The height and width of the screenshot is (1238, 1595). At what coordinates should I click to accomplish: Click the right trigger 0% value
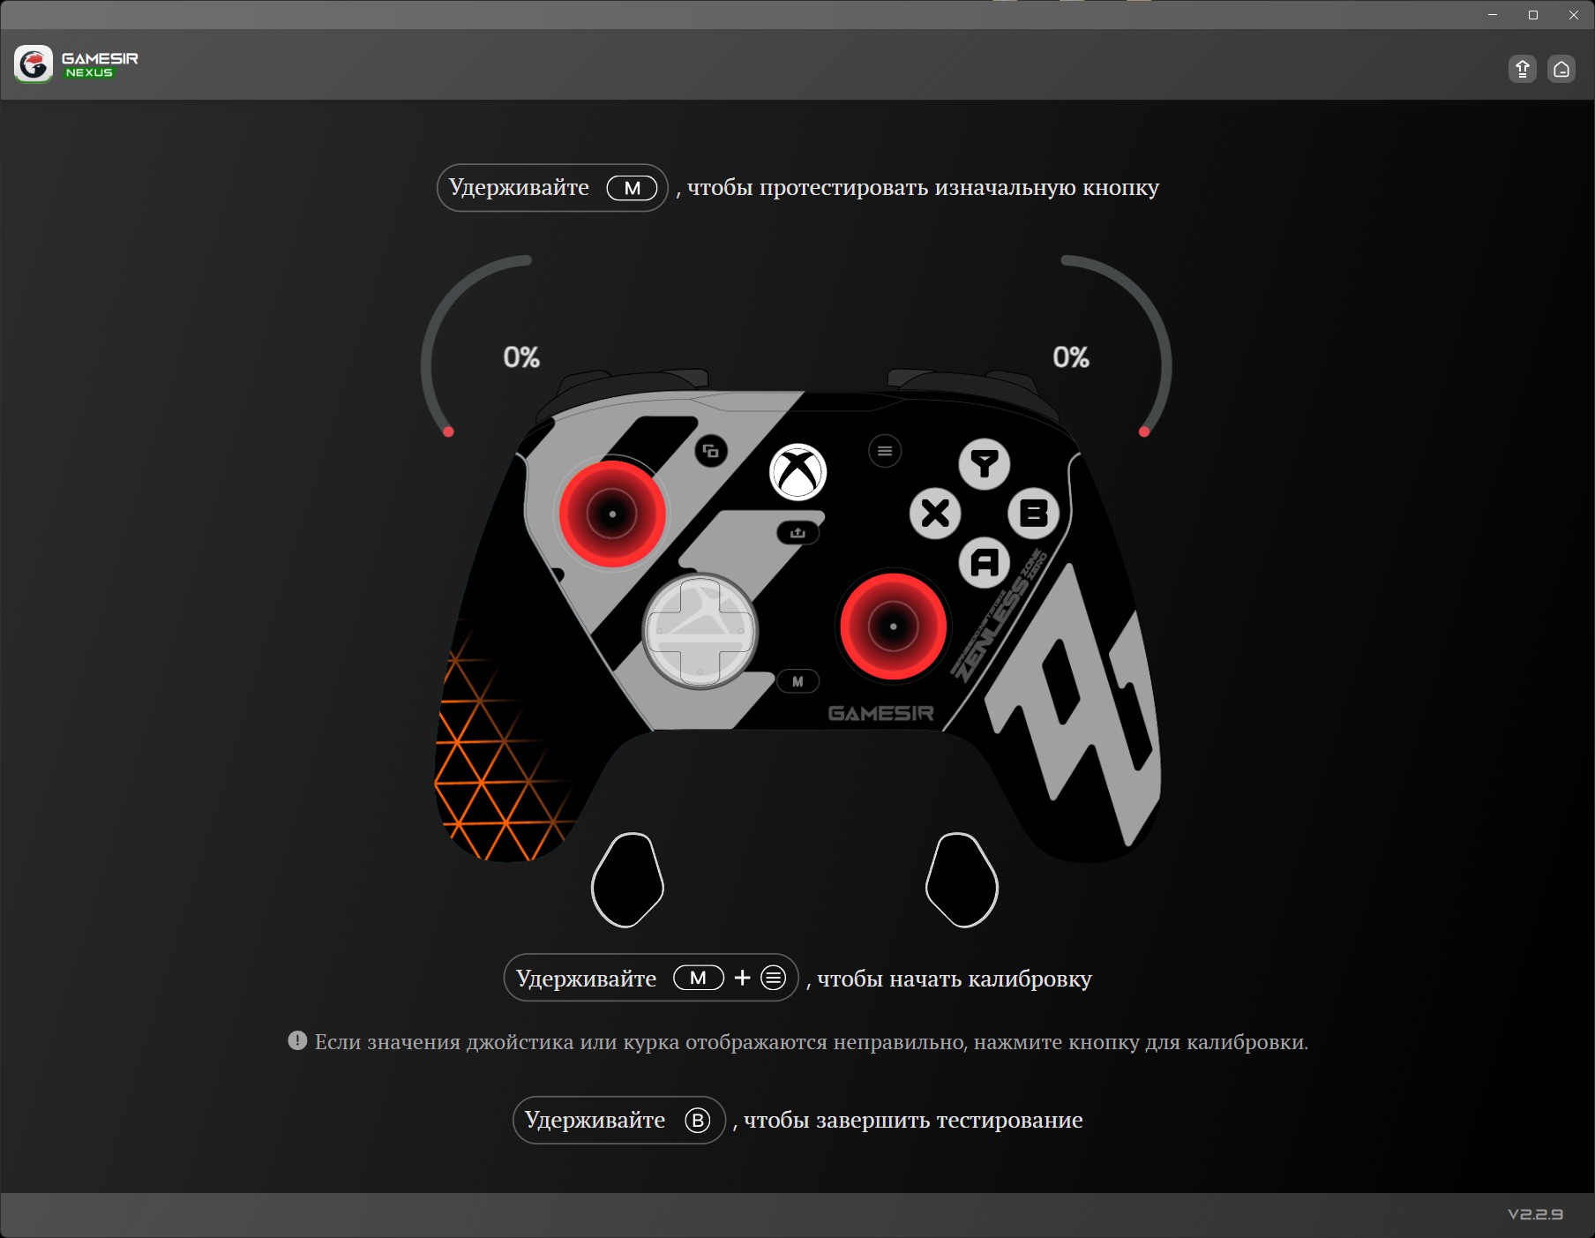1071,357
